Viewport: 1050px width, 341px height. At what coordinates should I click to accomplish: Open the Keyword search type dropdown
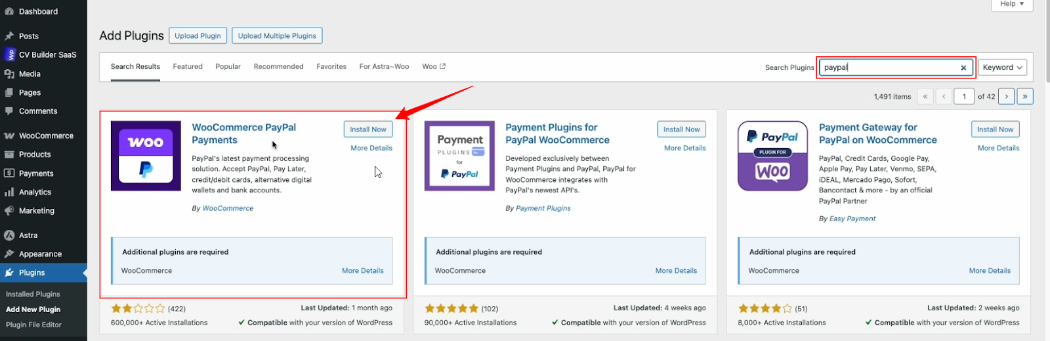click(x=1002, y=67)
